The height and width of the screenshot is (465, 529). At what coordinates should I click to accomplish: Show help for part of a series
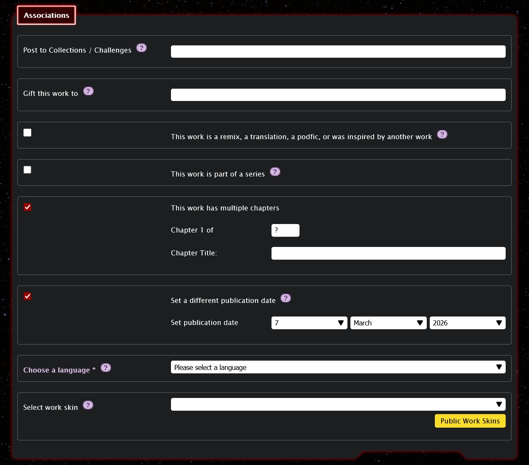[275, 172]
